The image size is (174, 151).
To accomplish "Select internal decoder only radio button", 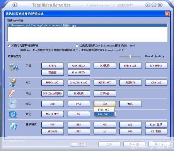I will (x=9, y=46).
